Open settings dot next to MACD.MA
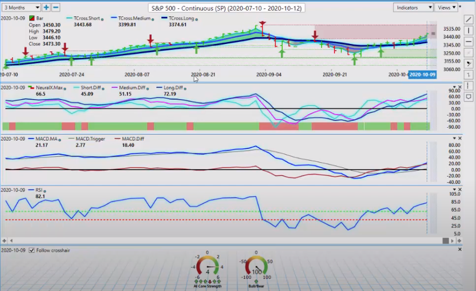 60,140
